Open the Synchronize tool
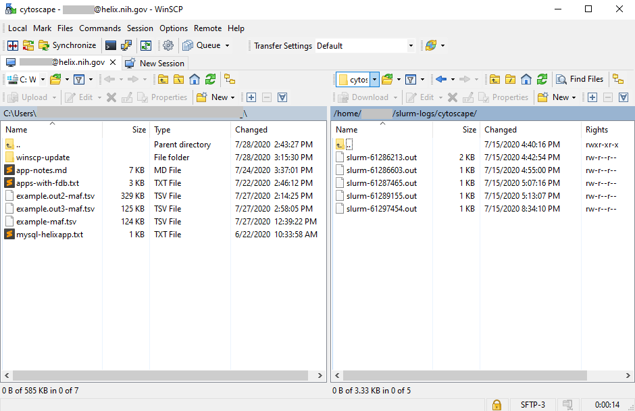This screenshot has width=635, height=411. [x=68, y=45]
